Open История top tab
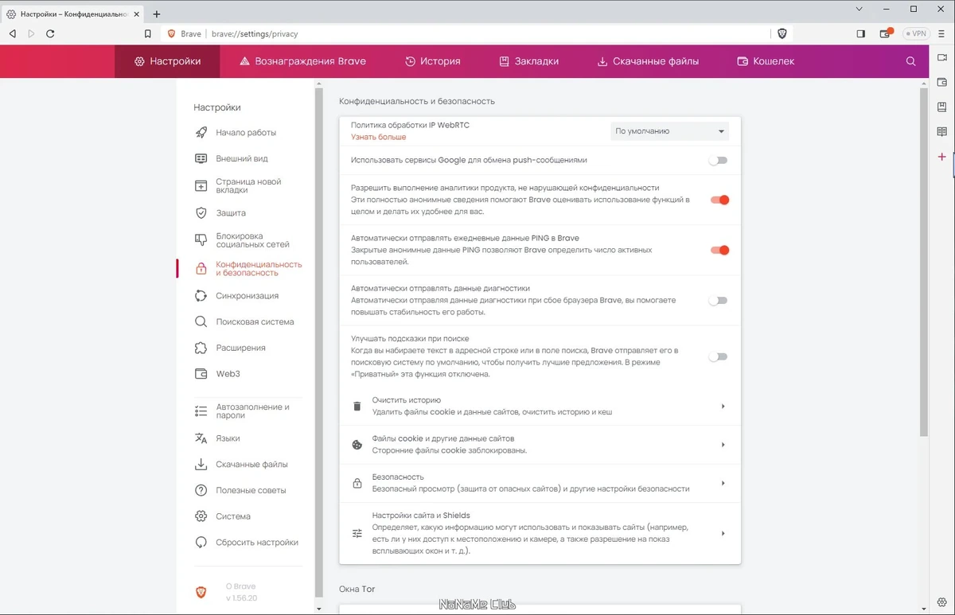Viewport: 955px width, 615px height. click(433, 61)
